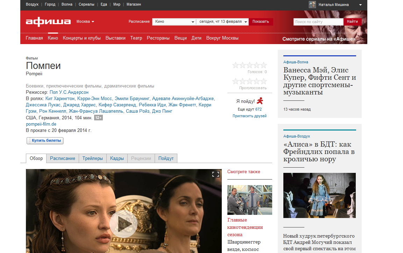This screenshot has height=253, width=403.
Task: Select Кино in main navigation
Action: (x=53, y=38)
